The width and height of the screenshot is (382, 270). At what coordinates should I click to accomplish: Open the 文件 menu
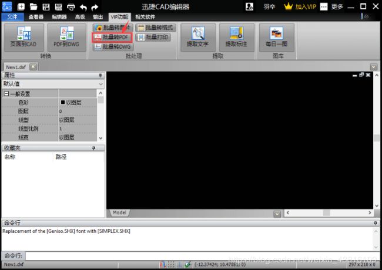coord(12,17)
